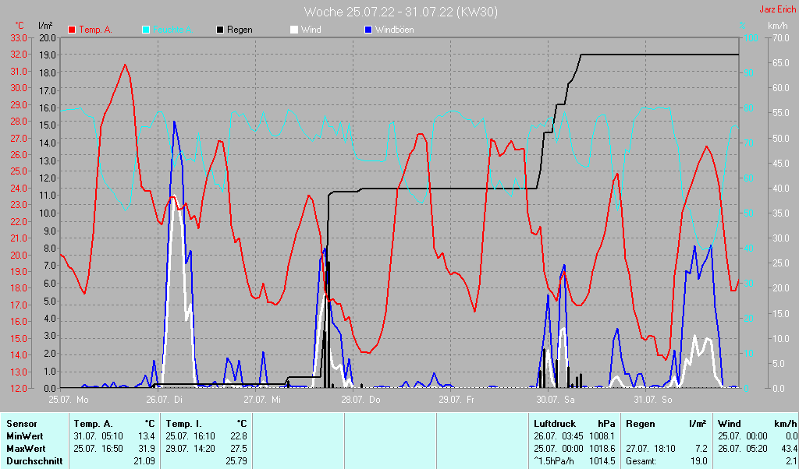Viewport: 799px width, 469px height.
Task: Click the 29.07. Fr date marker
Action: [459, 400]
